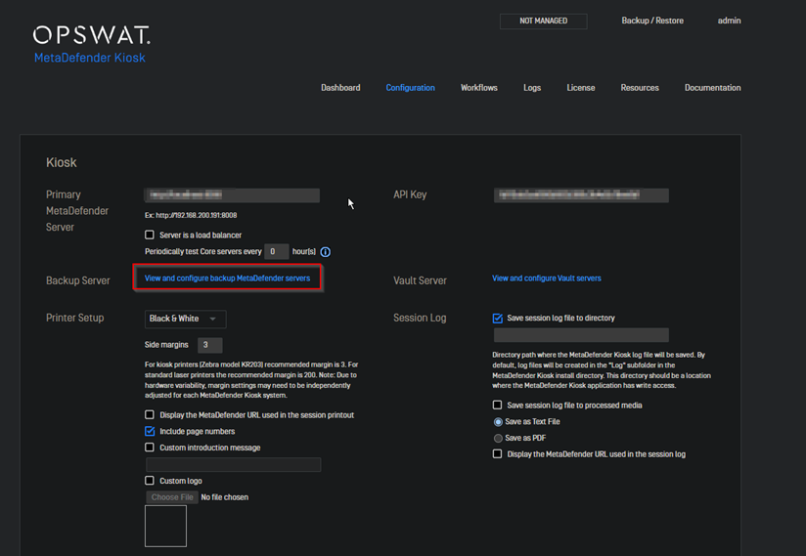Click MetaDefender Kiosk product title
Image resolution: width=806 pixels, height=556 pixels.
[90, 58]
